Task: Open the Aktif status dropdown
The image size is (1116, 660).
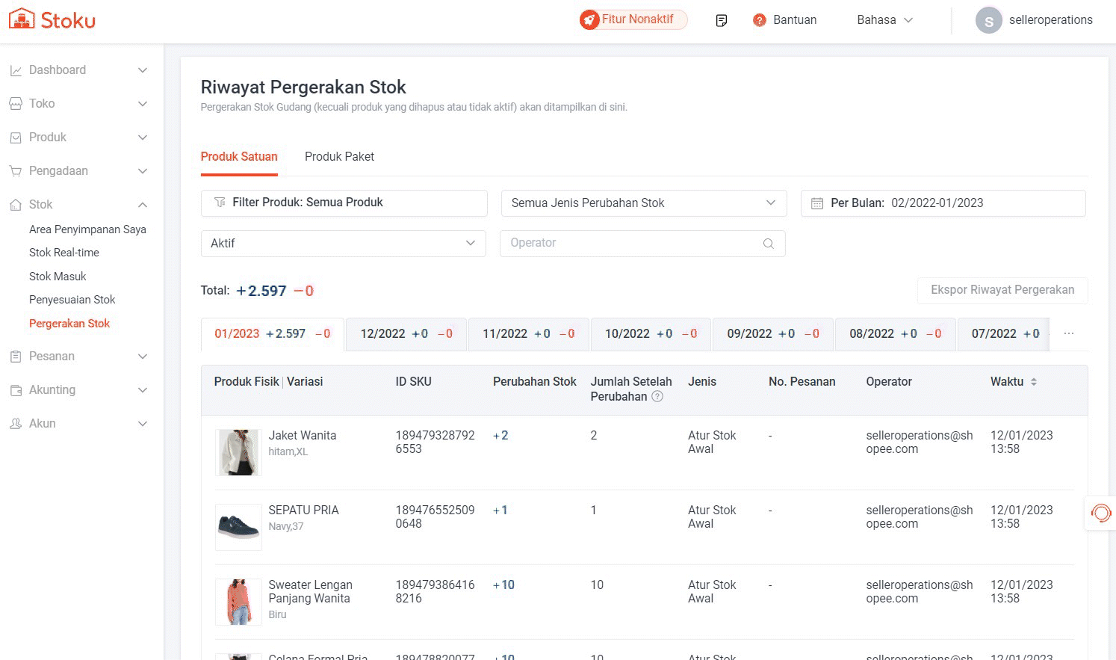Action: pos(343,244)
